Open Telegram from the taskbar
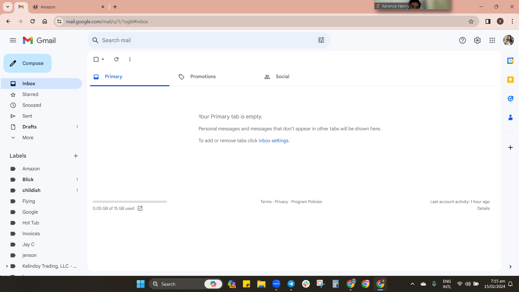The height and width of the screenshot is (292, 519). pos(291,284)
